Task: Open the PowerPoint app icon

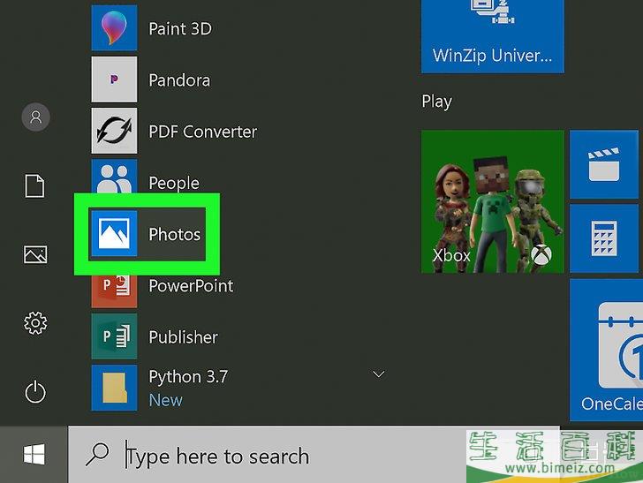Action: point(114,291)
